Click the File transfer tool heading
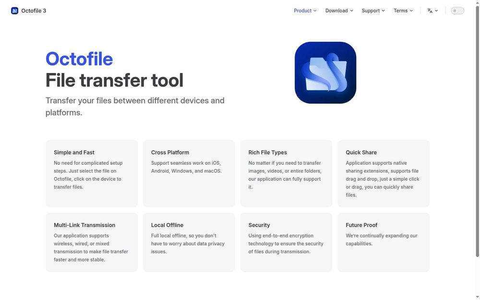Viewport: 480px width, 300px height. click(x=115, y=80)
